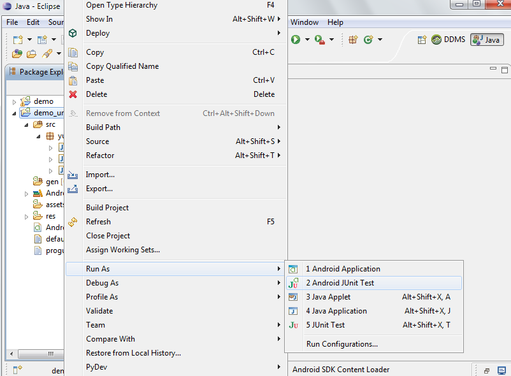Screen dimensions: 511x376
Task: Click the JUnit Test Ju icon
Action: pyautogui.click(x=293, y=325)
